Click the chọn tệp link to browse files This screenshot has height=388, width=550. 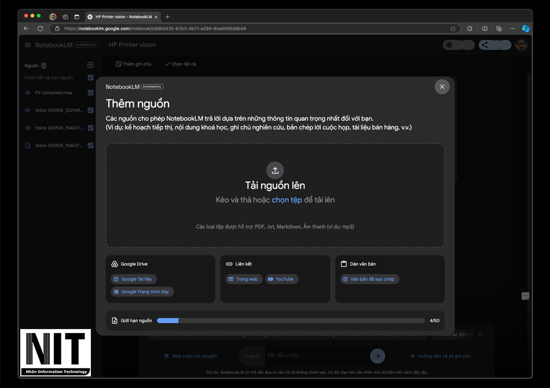tap(287, 200)
